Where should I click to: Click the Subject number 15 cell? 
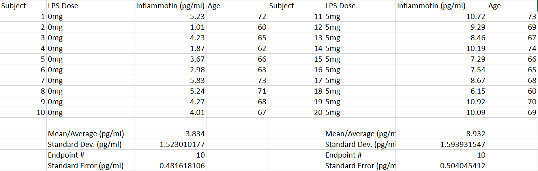[295, 59]
